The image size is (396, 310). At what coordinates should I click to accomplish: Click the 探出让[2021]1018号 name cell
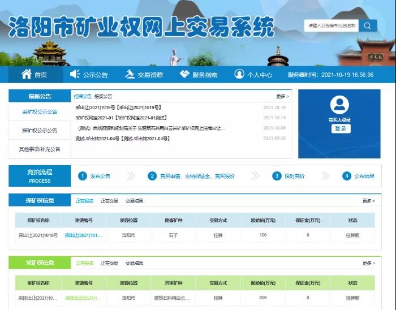pyautogui.click(x=38, y=235)
